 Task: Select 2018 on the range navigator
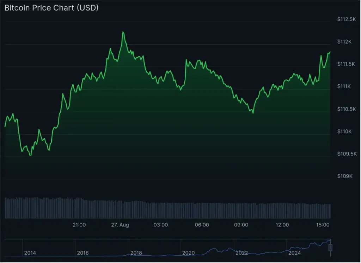point(136,253)
